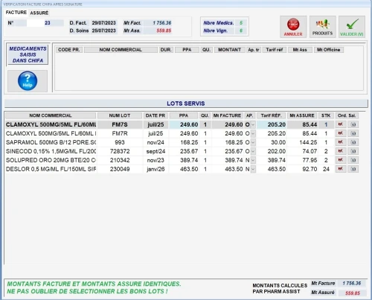Click the NOM COMMERCIAL header in LOTS SERVIS

pyautogui.click(x=51, y=115)
